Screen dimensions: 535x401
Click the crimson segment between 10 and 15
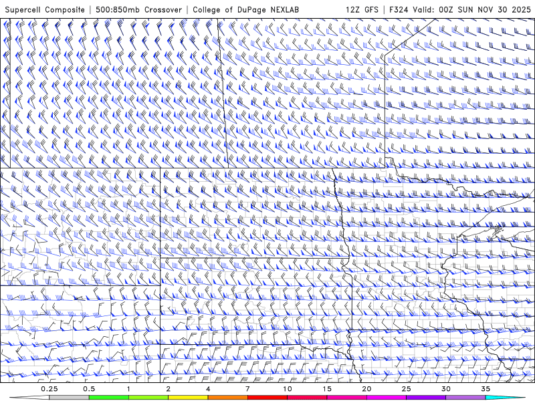point(307,398)
